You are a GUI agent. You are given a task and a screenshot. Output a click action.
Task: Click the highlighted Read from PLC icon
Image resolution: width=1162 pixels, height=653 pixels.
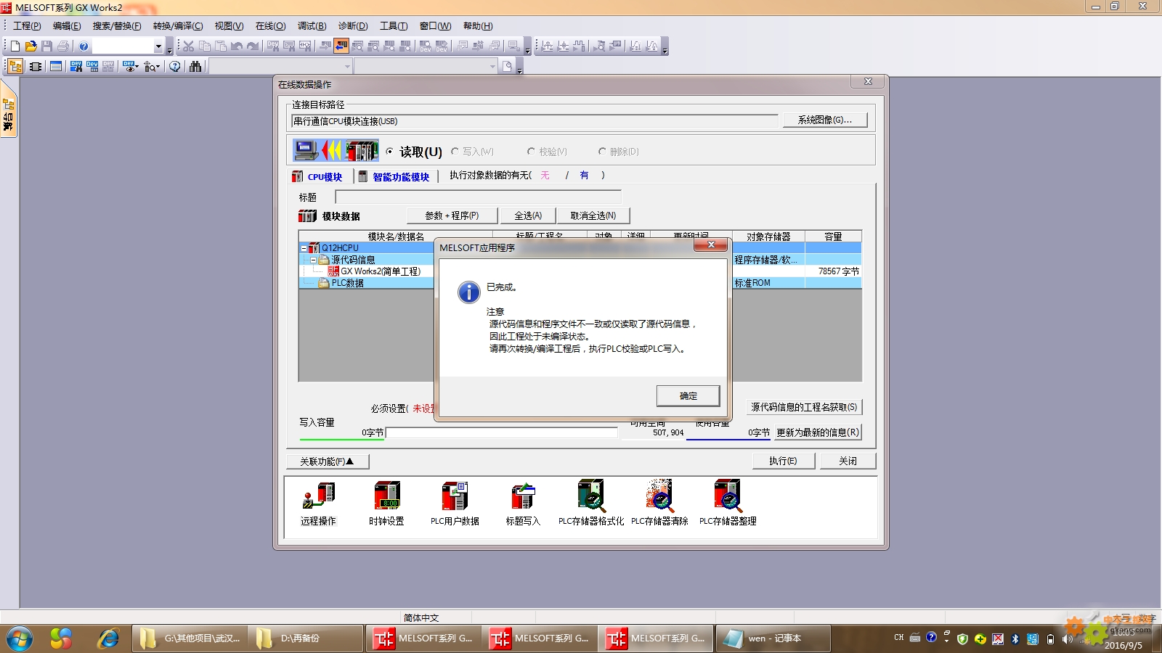(341, 46)
